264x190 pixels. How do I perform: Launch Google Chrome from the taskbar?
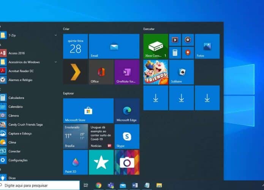[99, 185]
